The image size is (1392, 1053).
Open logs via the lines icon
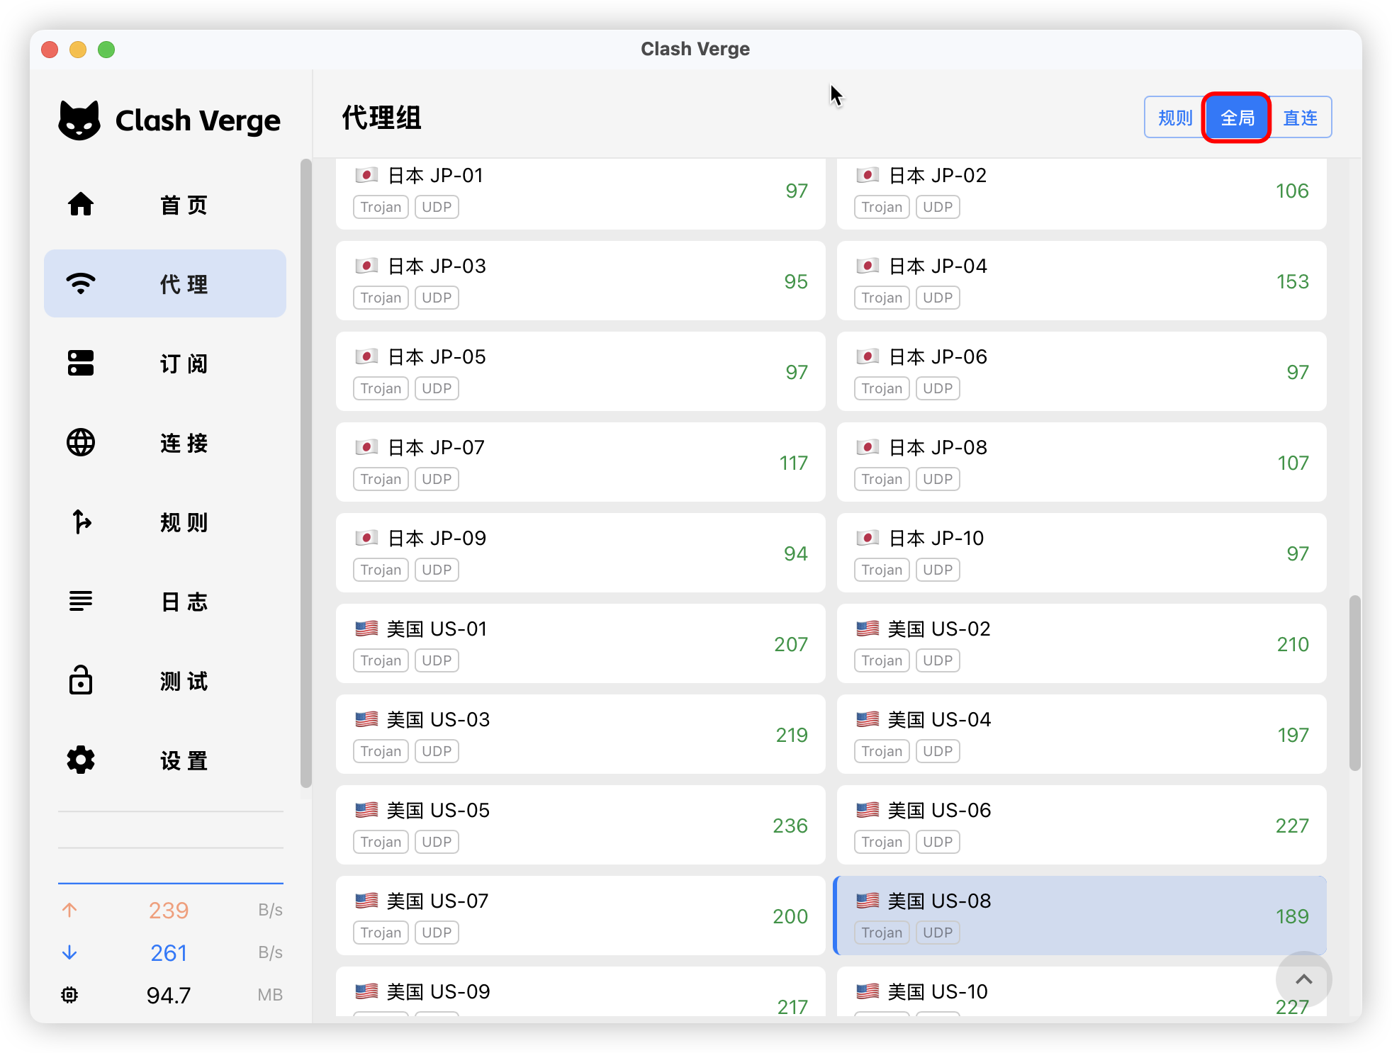click(81, 601)
